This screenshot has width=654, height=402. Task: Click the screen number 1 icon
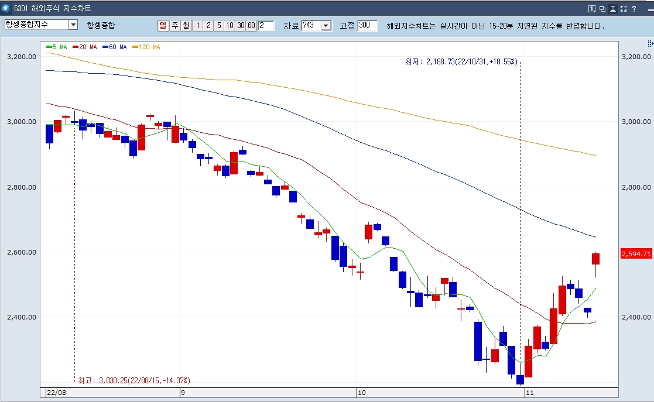591,9
